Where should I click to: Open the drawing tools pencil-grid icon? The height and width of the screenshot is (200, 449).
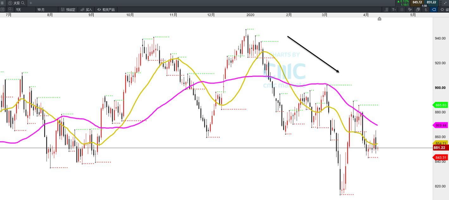[410, 9]
